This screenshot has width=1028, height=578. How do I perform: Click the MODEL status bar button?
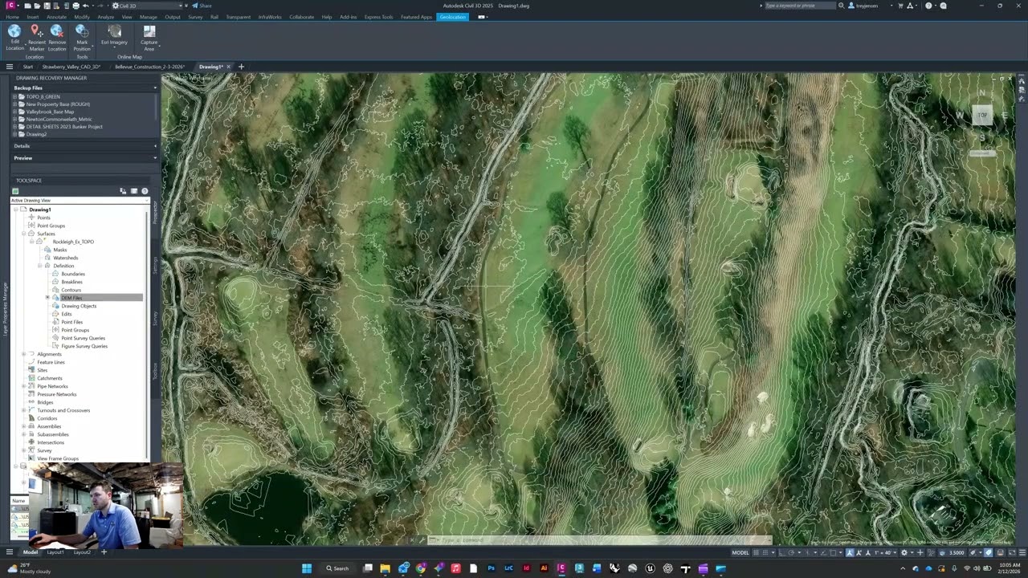[740, 552]
